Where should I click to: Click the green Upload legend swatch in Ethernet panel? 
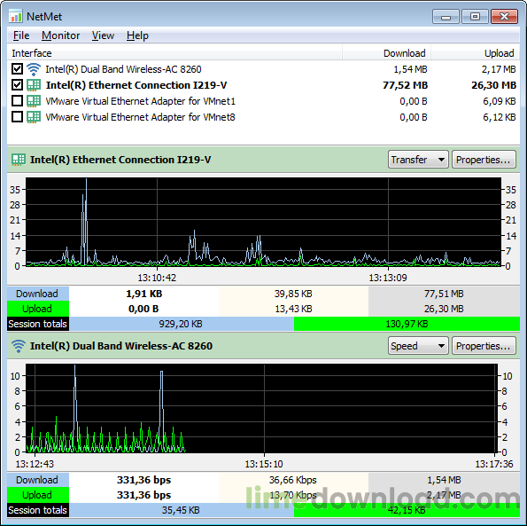coord(38,309)
